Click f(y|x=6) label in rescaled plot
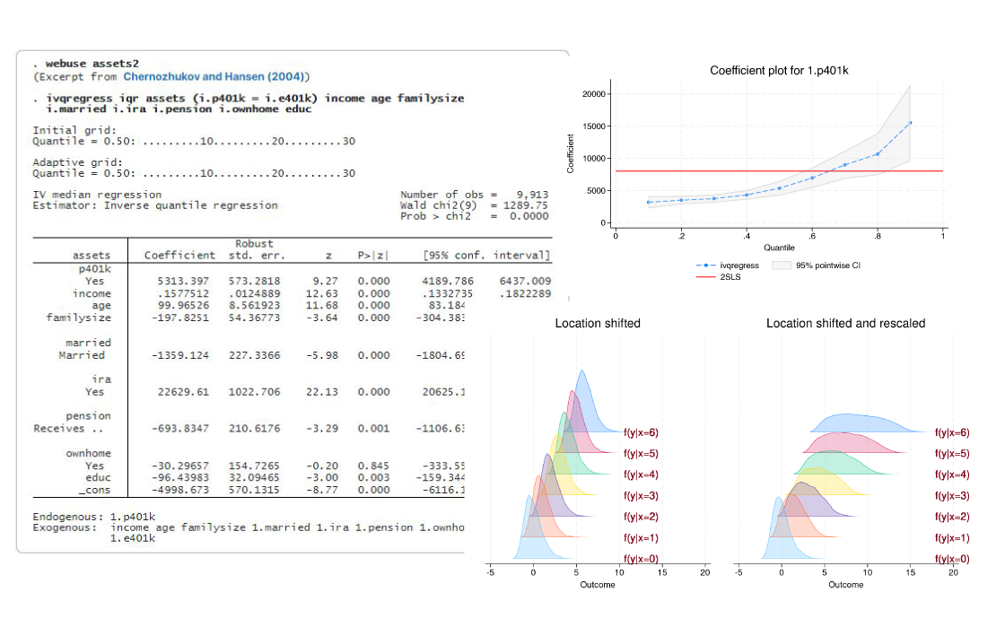The width and height of the screenshot is (996, 627). click(x=952, y=432)
